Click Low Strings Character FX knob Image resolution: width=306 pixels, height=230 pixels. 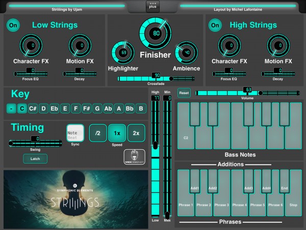click(31, 45)
